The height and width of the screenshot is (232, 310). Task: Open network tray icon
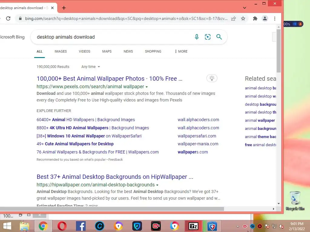[x=274, y=226]
